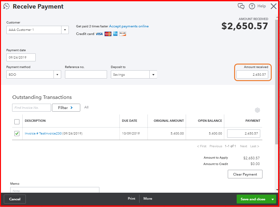Open the Deposit to dropdown

[153, 74]
